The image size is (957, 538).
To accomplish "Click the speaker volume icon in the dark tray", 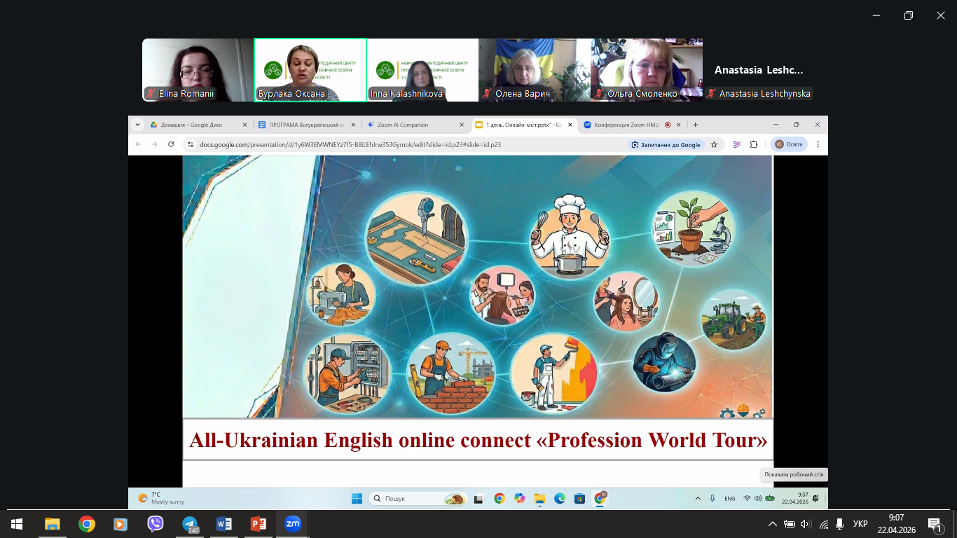I will tap(805, 524).
